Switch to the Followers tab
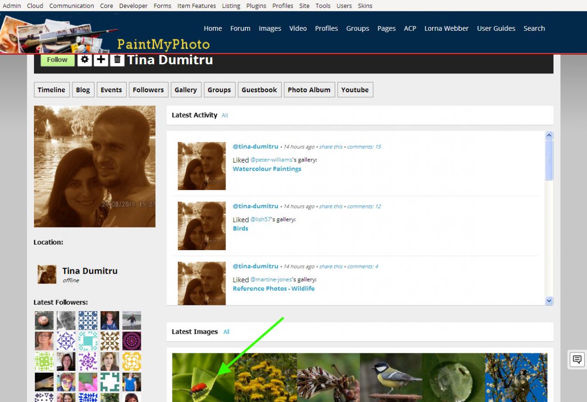Image resolution: width=587 pixels, height=402 pixels. [x=149, y=90]
